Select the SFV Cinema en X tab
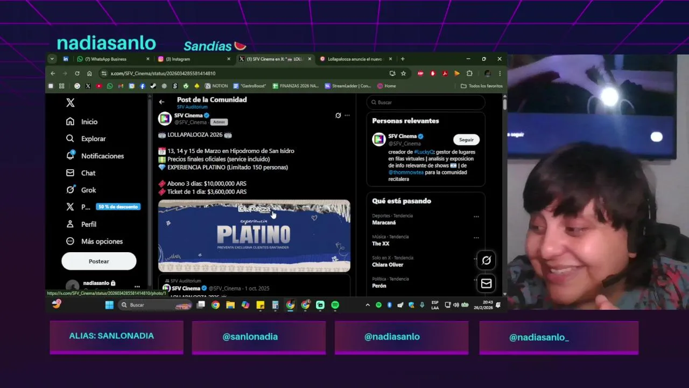This screenshot has width=689, height=388. tap(275, 59)
